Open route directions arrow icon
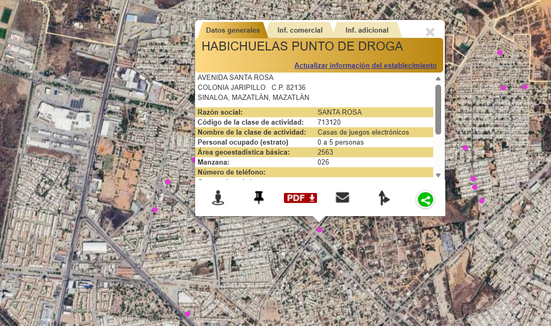The height and width of the screenshot is (326, 551). click(384, 198)
